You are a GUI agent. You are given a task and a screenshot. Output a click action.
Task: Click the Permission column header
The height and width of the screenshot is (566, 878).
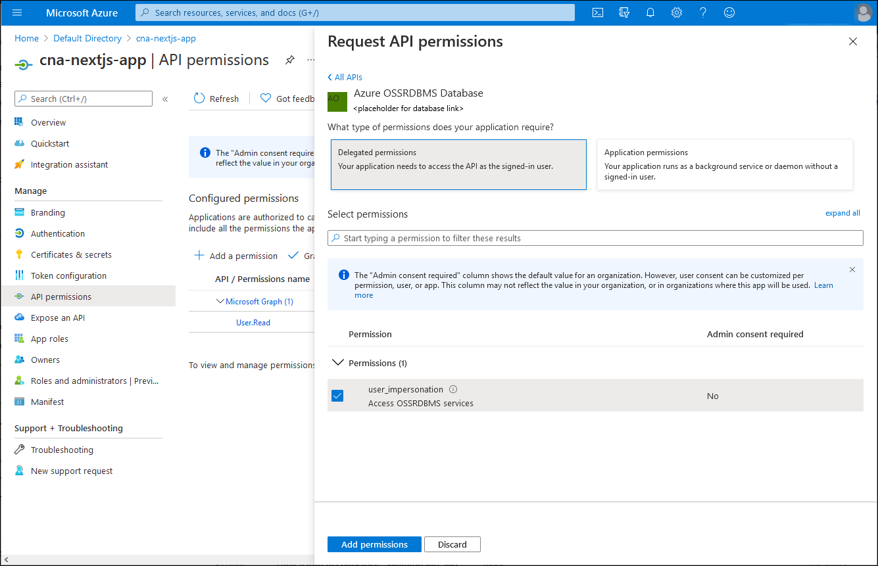(x=370, y=335)
